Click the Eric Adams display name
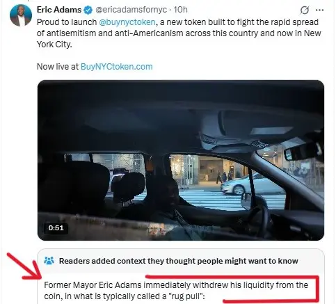 [x=59, y=10]
